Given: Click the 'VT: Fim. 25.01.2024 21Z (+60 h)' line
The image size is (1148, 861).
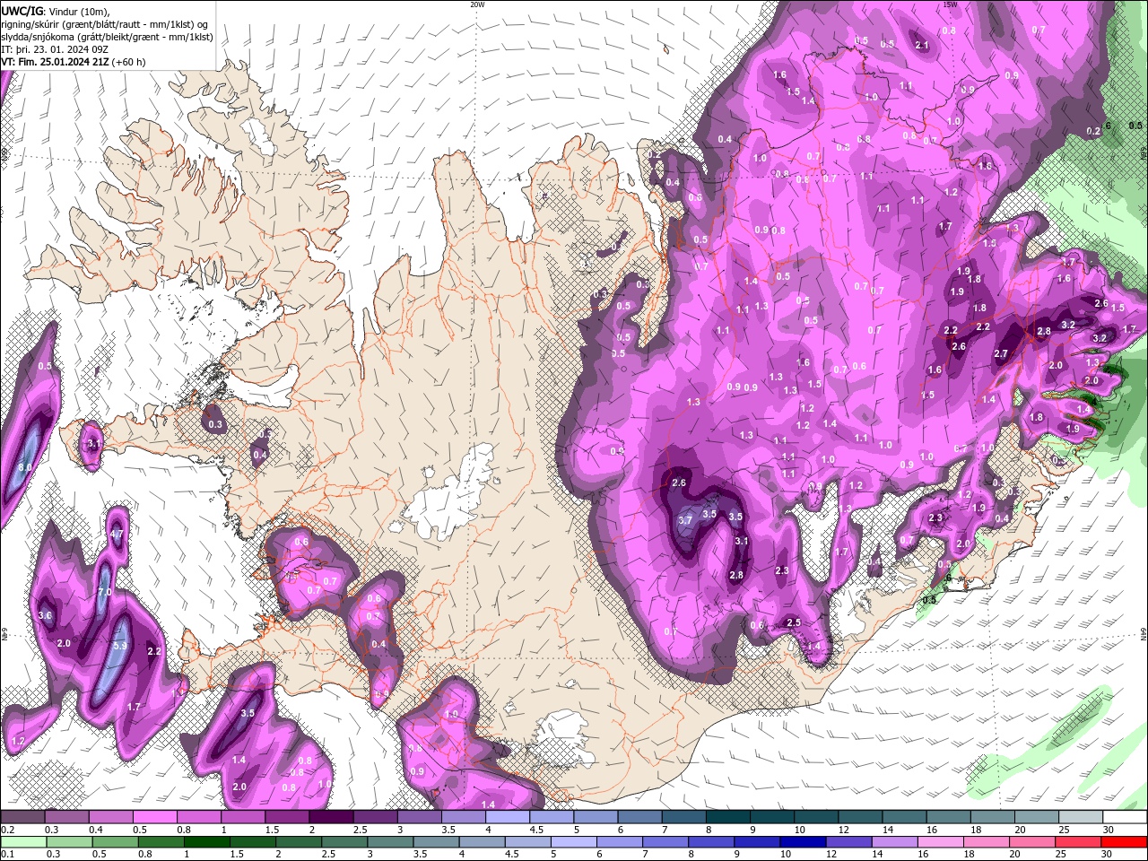Looking at the screenshot, I should point(74,62).
